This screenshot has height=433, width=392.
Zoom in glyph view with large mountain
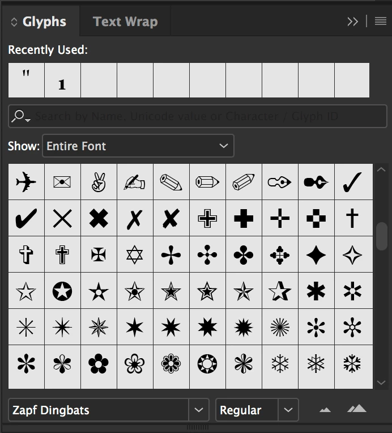tap(357, 409)
